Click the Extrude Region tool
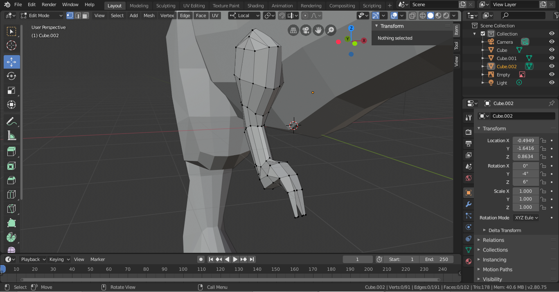Screen dimensions: 559x292 [x=11, y=152]
